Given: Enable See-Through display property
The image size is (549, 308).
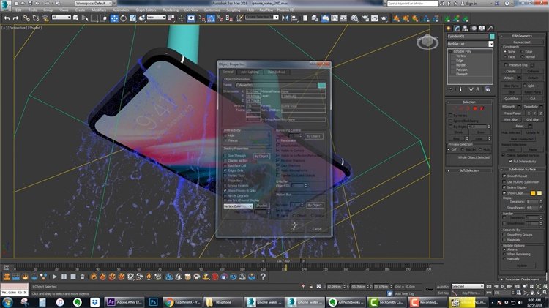Looking at the screenshot, I should (x=226, y=155).
